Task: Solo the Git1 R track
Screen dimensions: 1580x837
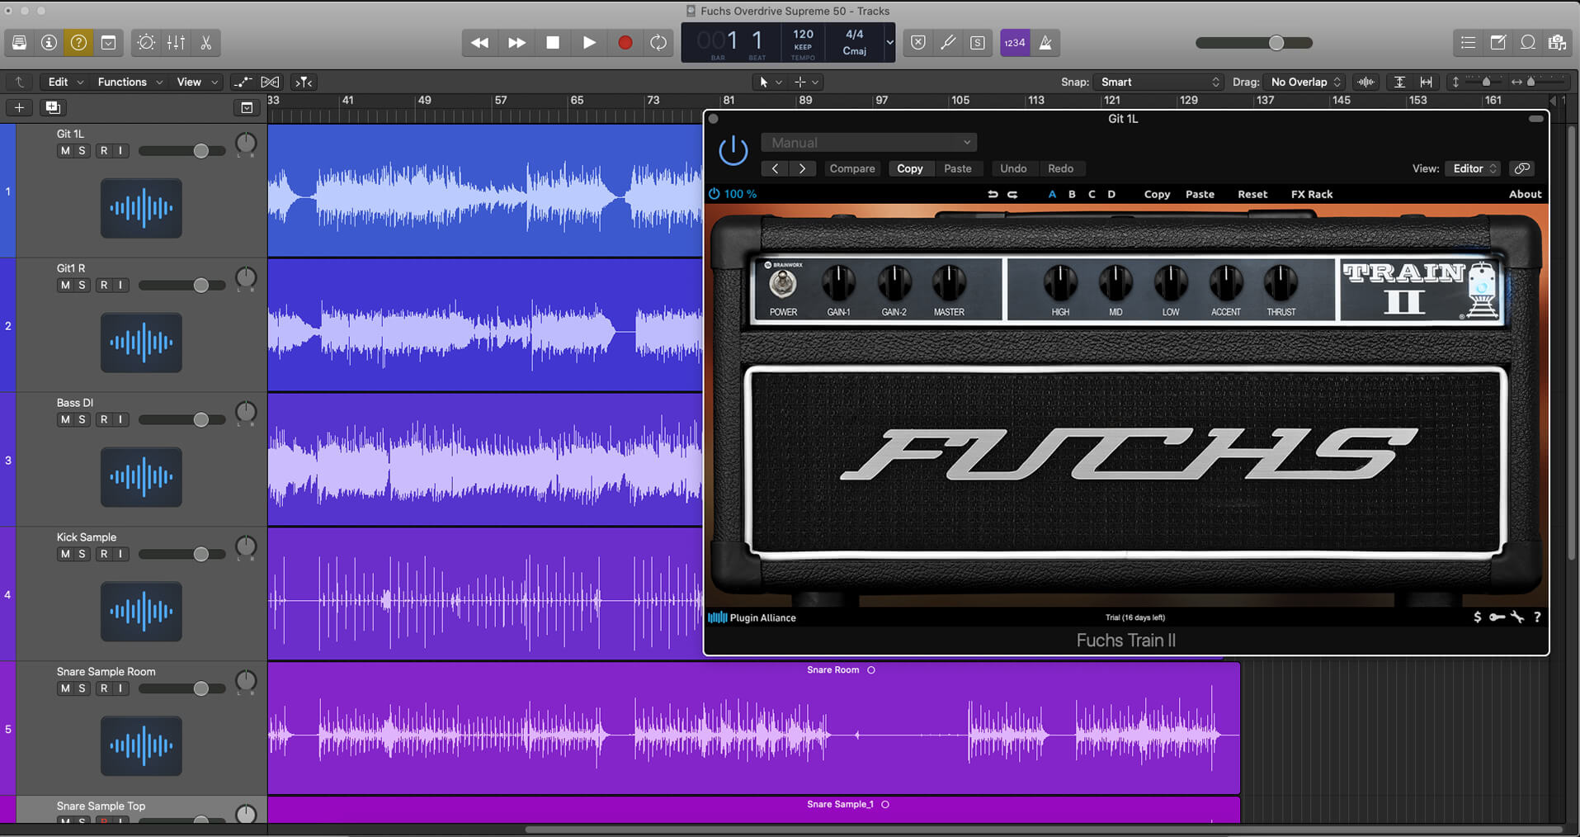Action: [x=82, y=286]
